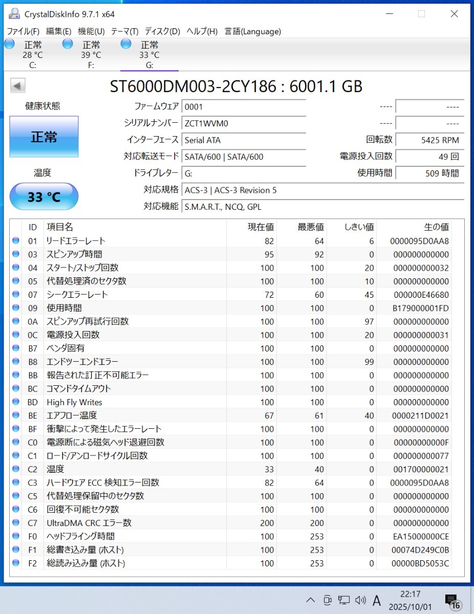Click the S.M.A.R.T., NCQ, GPL features field
474x614 pixels.
[x=323, y=207]
